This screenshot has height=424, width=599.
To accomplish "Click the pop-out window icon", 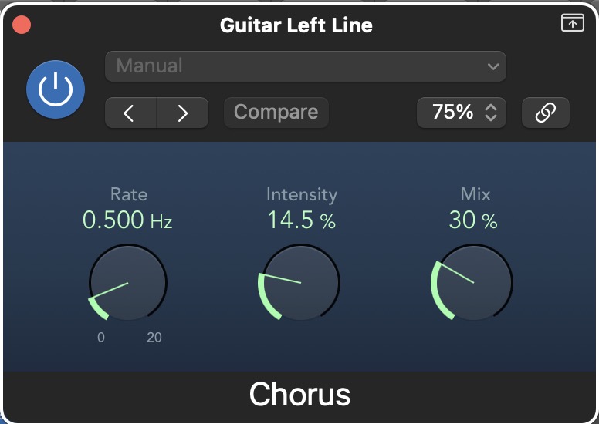I will (572, 23).
